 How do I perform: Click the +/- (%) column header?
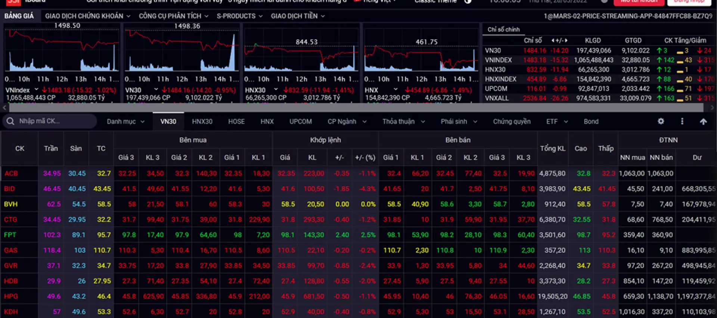coord(365,158)
